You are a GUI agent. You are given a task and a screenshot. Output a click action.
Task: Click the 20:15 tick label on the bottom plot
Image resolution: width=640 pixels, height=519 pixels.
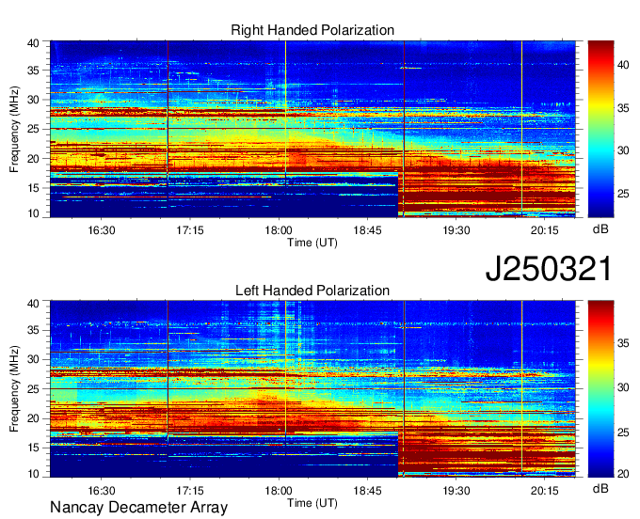pyautogui.click(x=545, y=491)
